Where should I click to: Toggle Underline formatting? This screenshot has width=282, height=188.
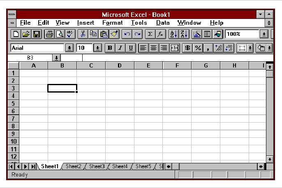(x=131, y=48)
